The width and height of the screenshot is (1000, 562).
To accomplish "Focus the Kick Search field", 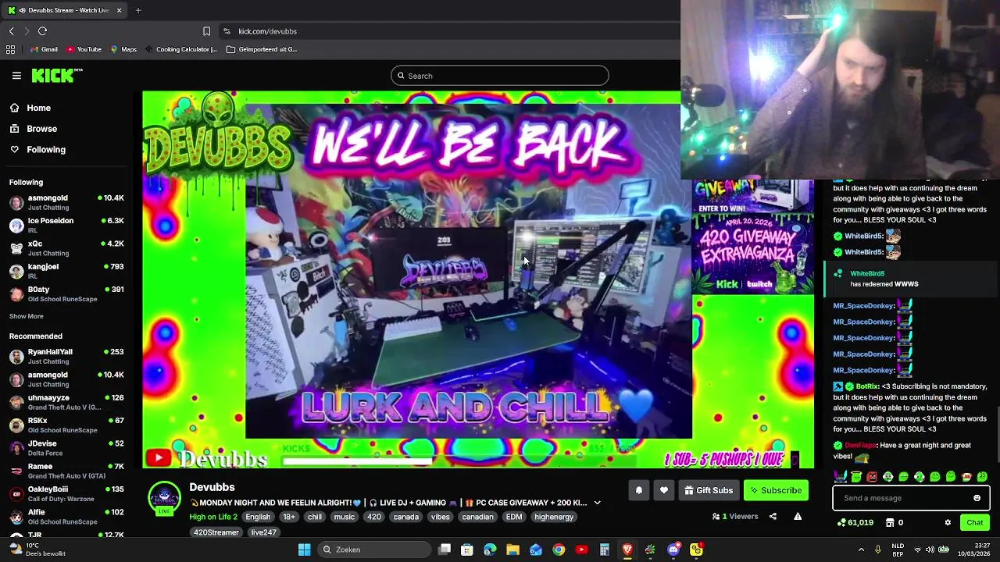I will [500, 76].
